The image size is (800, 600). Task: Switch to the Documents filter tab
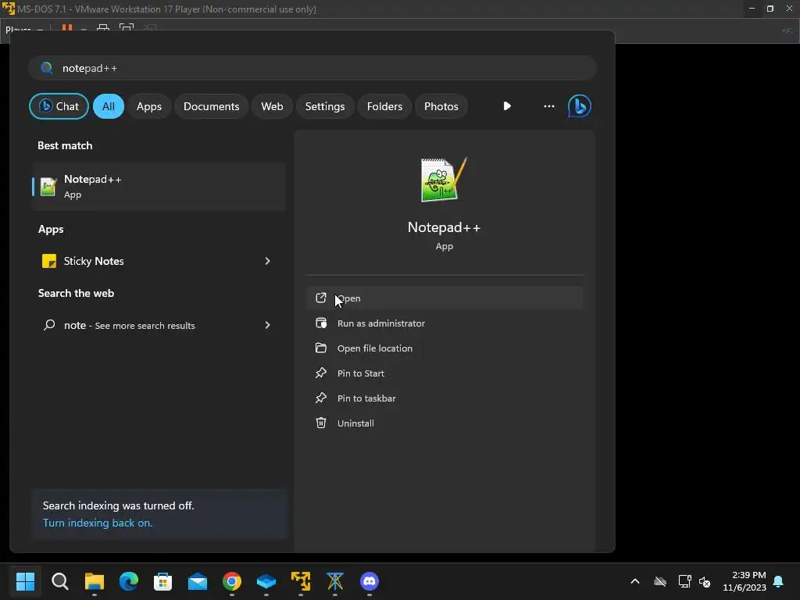pyautogui.click(x=211, y=106)
